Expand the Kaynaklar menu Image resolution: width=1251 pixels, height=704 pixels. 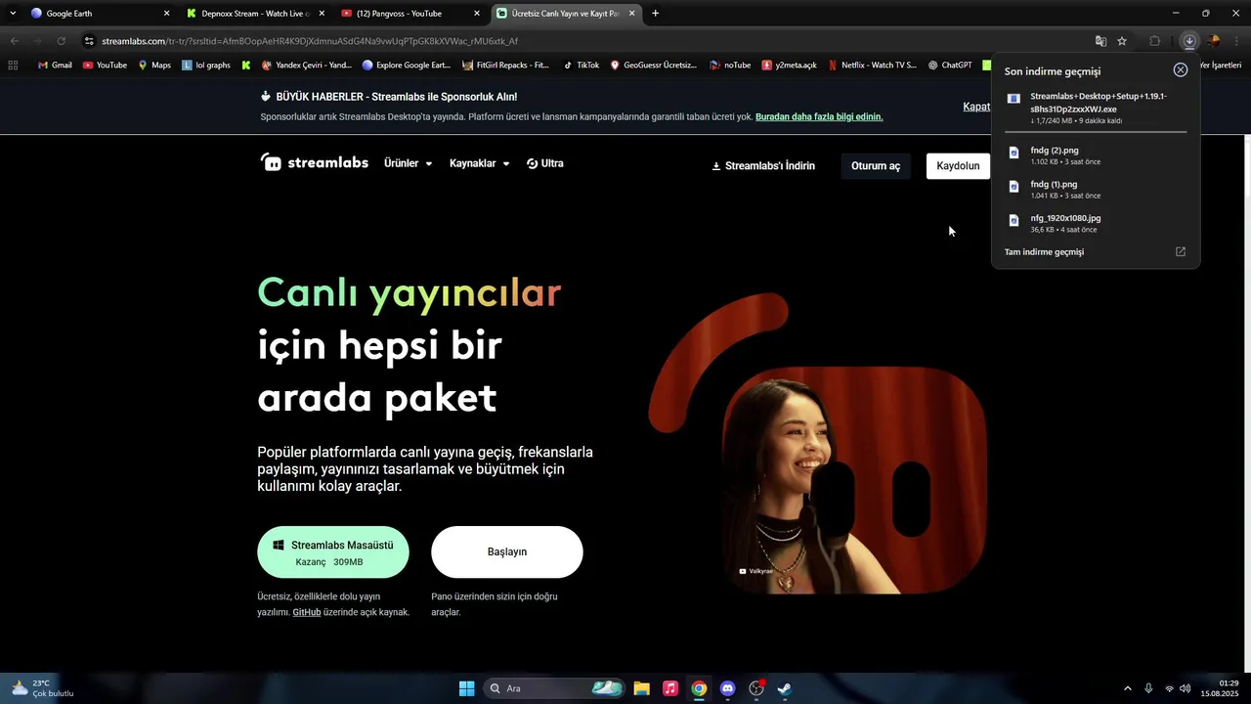point(479,163)
